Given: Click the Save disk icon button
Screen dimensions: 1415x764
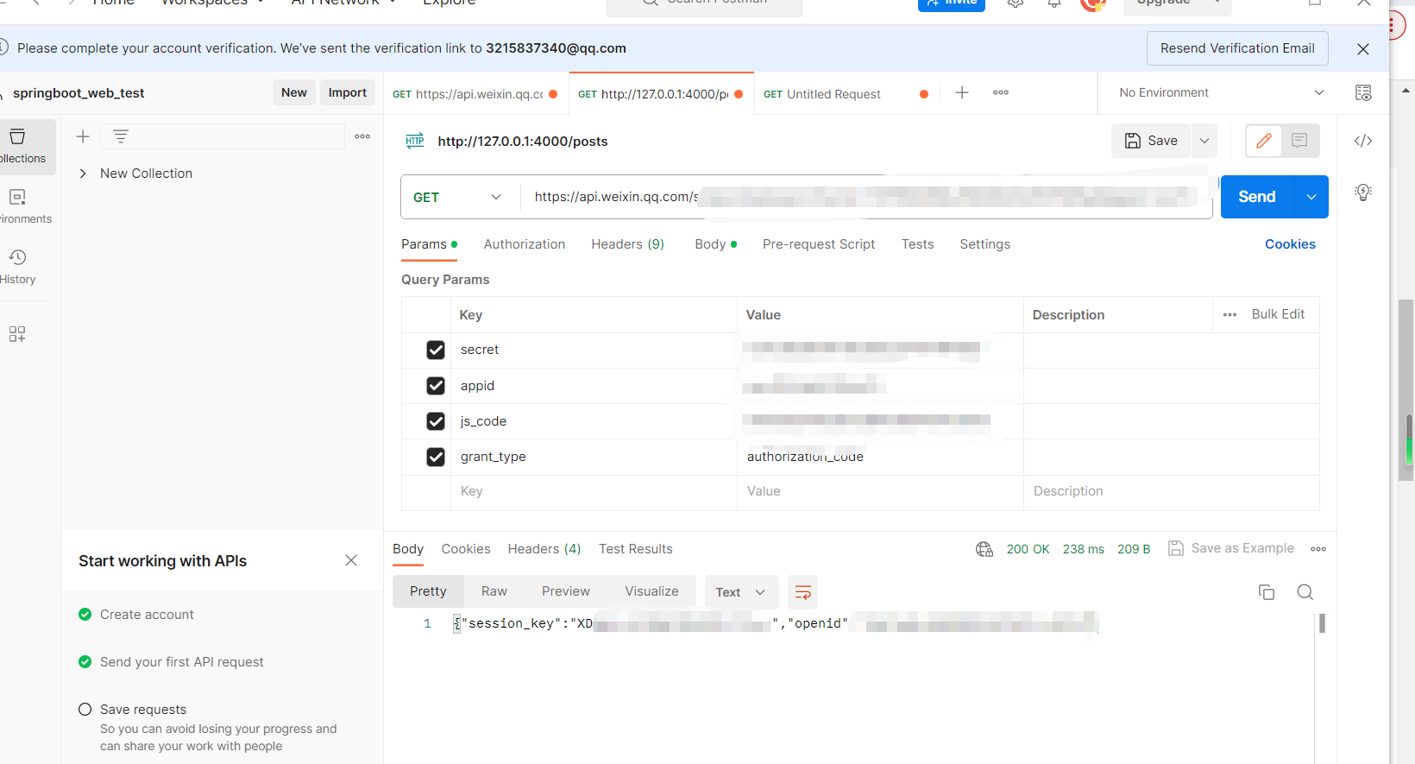Looking at the screenshot, I should pyautogui.click(x=1151, y=141).
